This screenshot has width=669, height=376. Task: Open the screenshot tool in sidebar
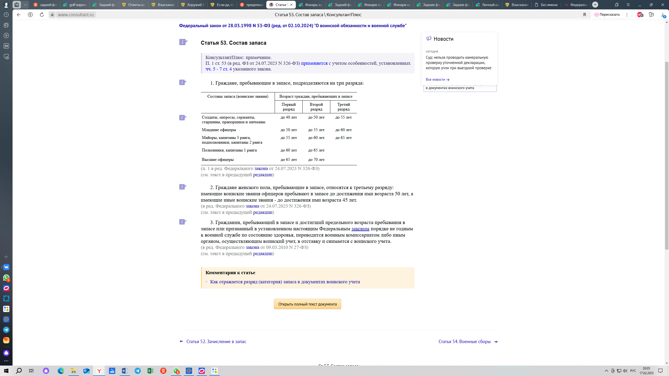pyautogui.click(x=6, y=57)
